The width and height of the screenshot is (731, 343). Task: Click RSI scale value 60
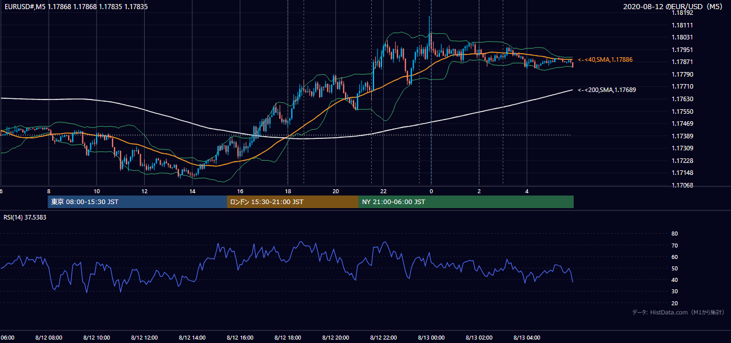pos(674,257)
